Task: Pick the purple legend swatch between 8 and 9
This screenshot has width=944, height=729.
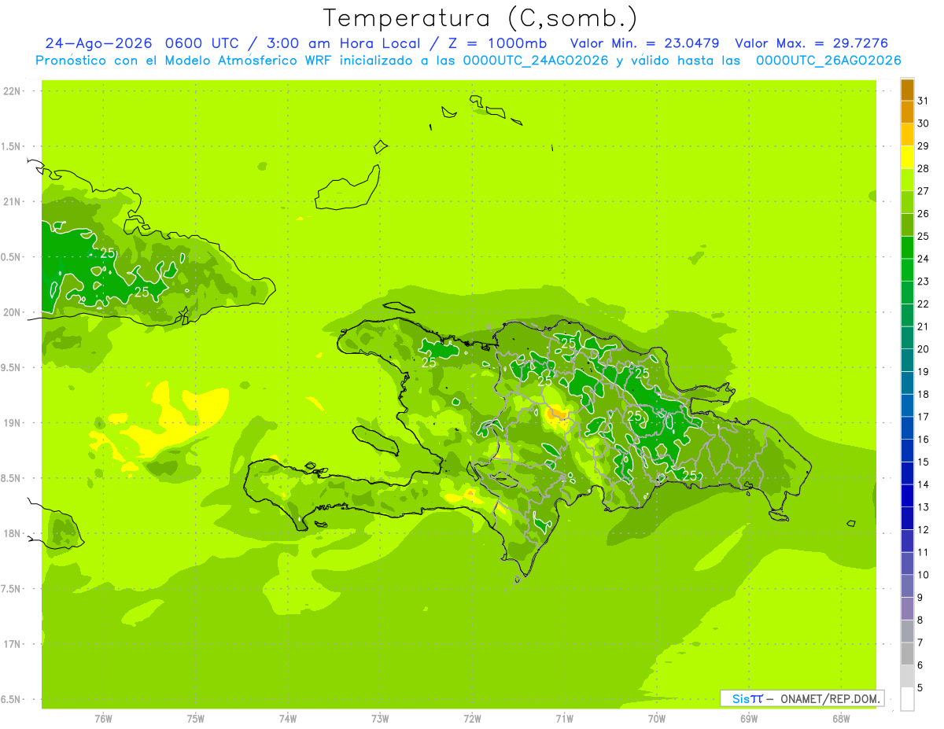Action: tap(907, 609)
